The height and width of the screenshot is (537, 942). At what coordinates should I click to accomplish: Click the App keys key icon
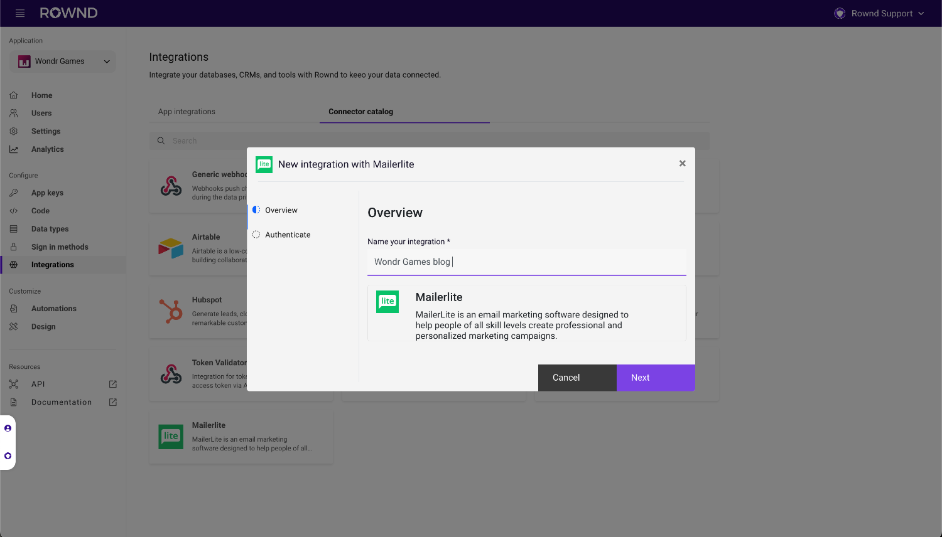click(x=14, y=193)
